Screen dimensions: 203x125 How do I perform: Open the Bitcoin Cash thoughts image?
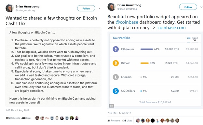[x=53, y=67]
